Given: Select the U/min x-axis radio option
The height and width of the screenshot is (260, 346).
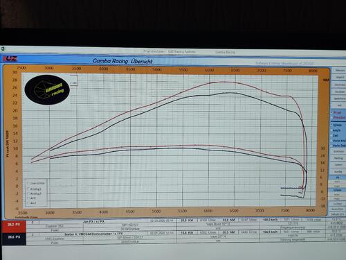Looking at the screenshot, I should point(332,125).
